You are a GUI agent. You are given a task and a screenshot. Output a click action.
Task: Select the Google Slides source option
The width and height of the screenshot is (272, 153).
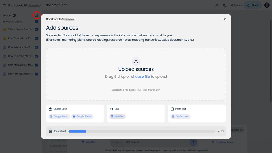pos(82,117)
